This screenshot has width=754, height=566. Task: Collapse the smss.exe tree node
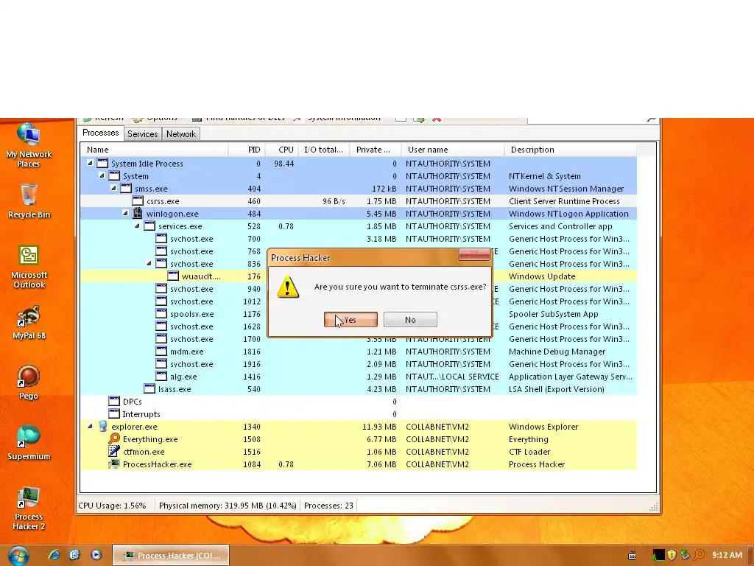113,188
